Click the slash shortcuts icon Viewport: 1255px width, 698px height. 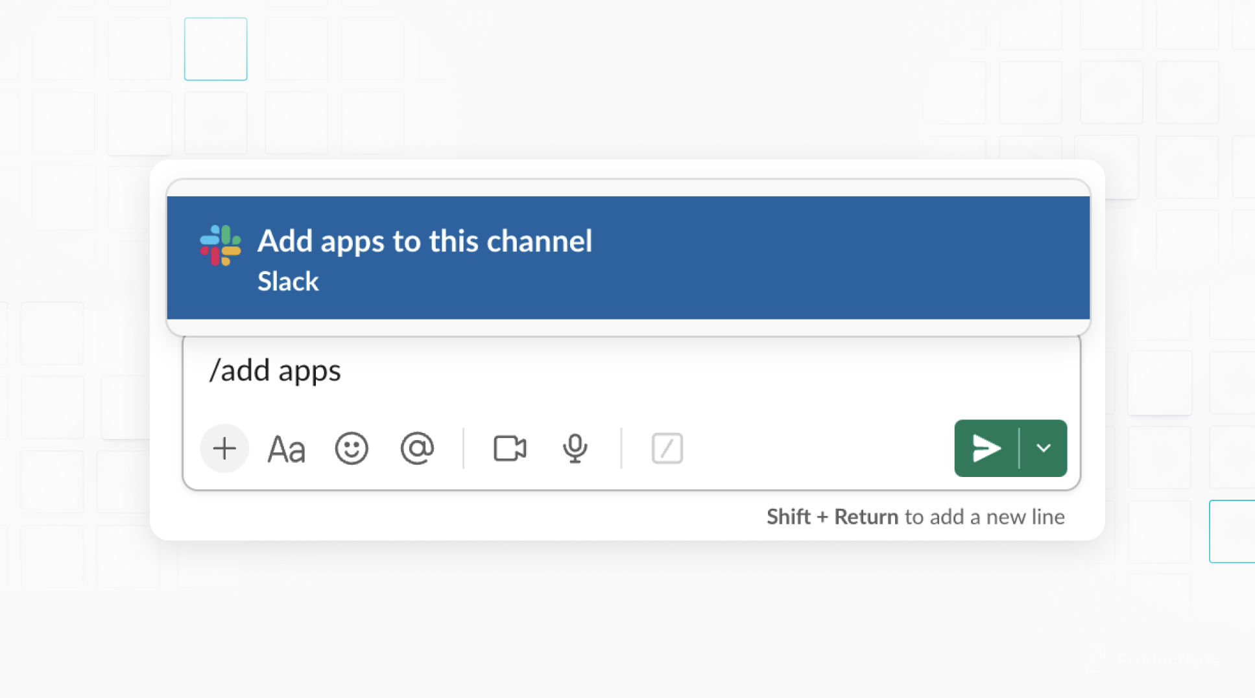point(667,448)
